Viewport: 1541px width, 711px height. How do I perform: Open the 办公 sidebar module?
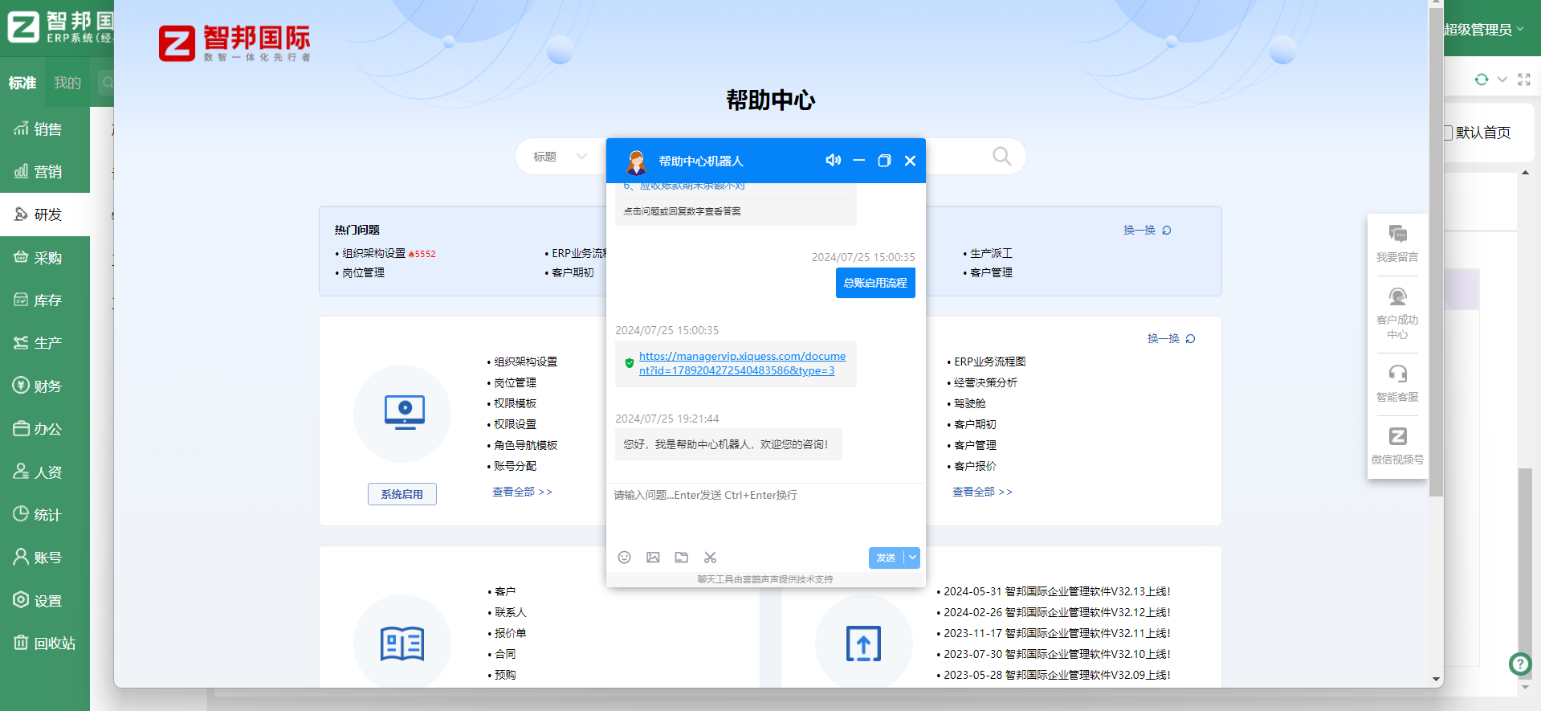pyautogui.click(x=45, y=429)
